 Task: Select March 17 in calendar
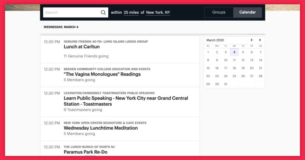(226, 68)
